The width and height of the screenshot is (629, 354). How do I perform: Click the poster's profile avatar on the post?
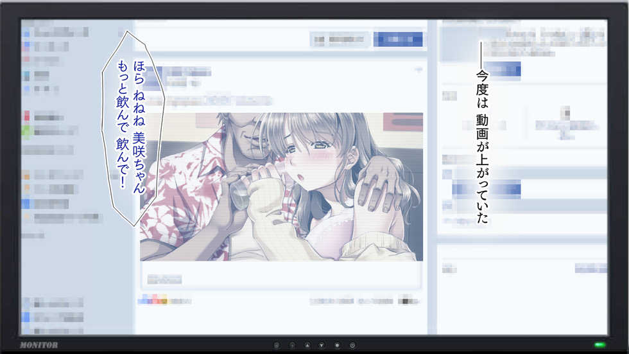click(x=151, y=78)
